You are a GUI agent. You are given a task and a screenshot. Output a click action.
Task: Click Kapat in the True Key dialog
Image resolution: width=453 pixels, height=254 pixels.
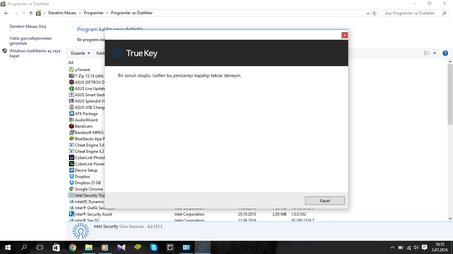click(325, 201)
